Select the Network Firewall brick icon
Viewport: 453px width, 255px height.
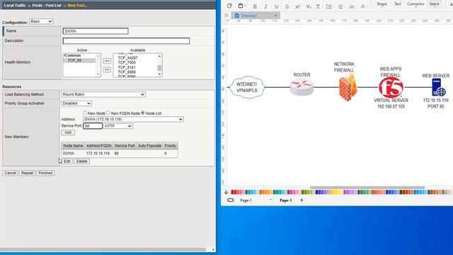tap(348, 87)
